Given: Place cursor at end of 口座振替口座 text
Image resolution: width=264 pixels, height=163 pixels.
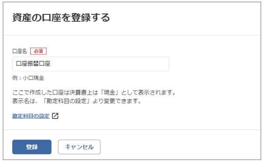Looking at the screenshot, I should 50,64.
